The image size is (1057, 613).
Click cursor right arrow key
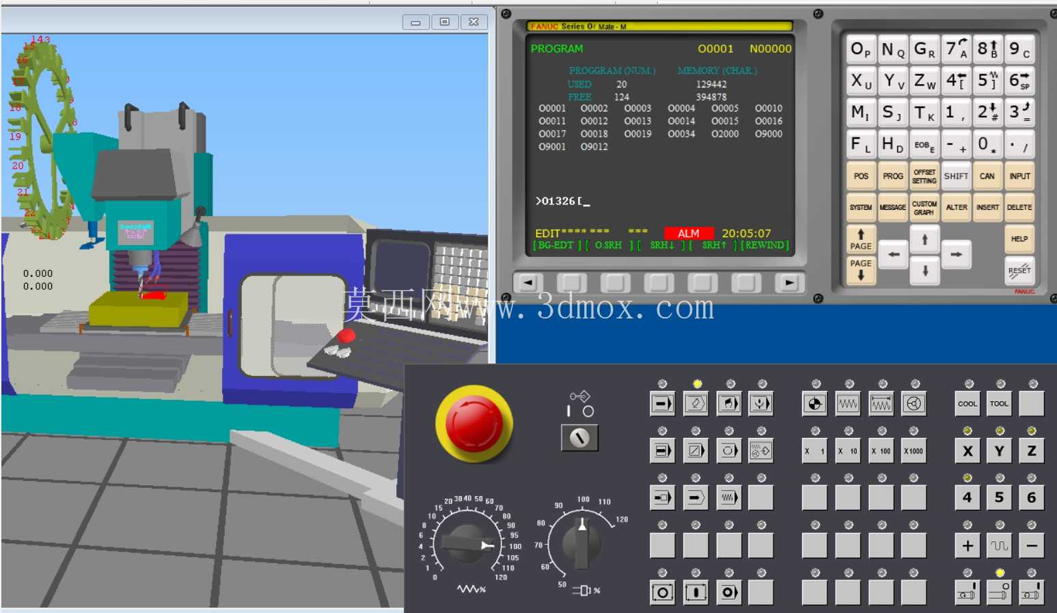[x=957, y=255]
